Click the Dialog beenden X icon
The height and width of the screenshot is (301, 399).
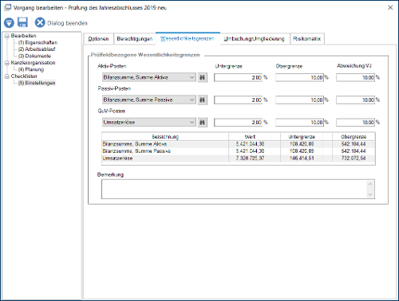tap(40, 22)
